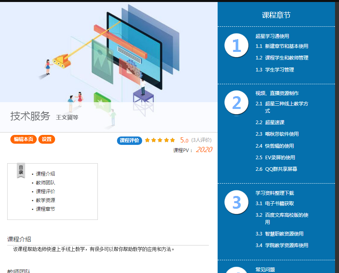Click the chapter 3 number circle
The image size is (339, 273).
pos(236,202)
